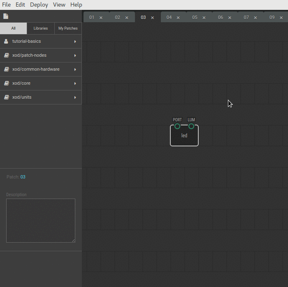
Task: Close tab 01
Action: (101, 18)
